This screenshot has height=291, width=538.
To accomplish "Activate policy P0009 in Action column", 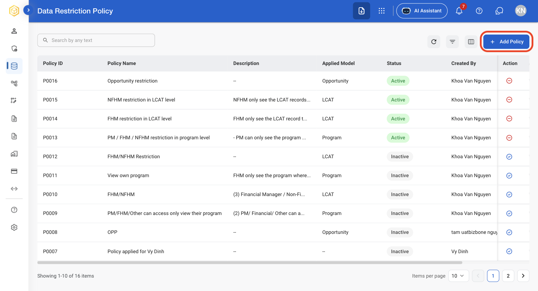I will [509, 213].
